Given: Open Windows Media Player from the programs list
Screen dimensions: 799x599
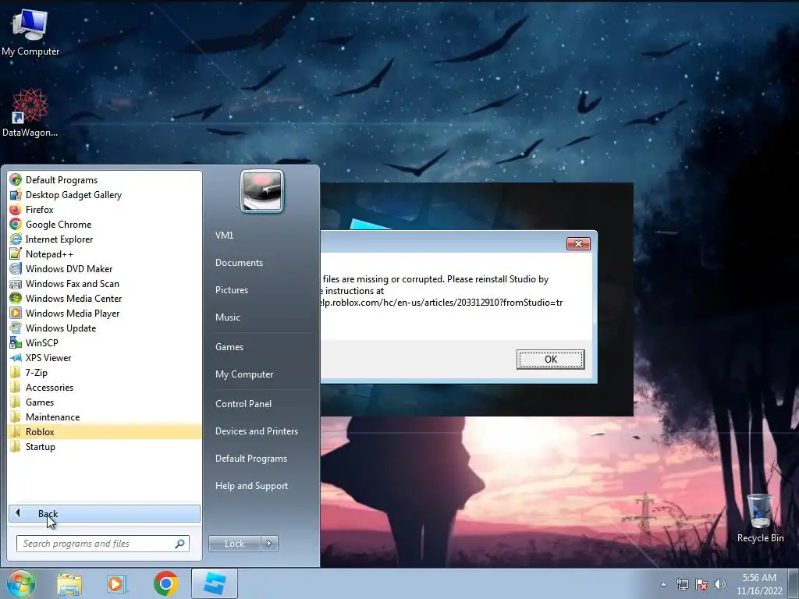Looking at the screenshot, I should coord(105,313).
